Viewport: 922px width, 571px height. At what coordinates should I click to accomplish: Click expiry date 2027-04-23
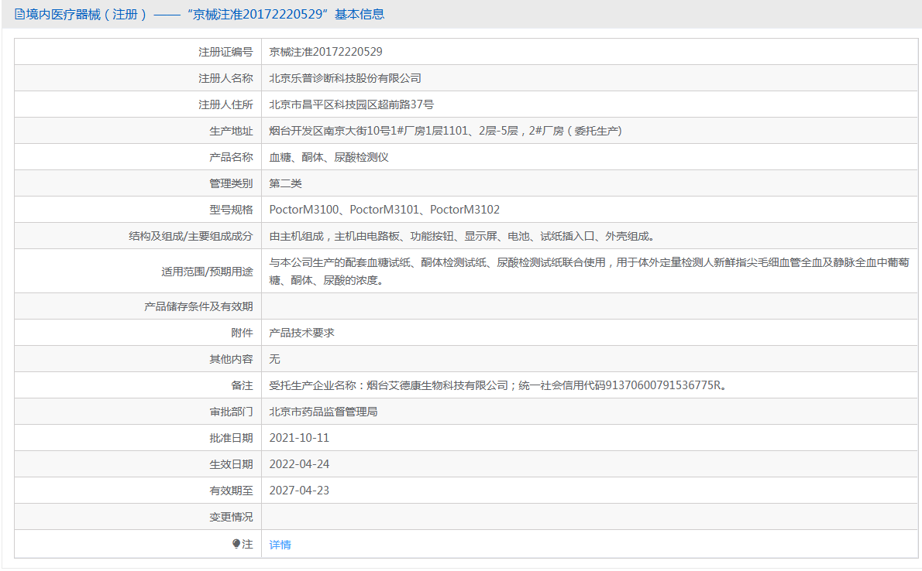[299, 491]
